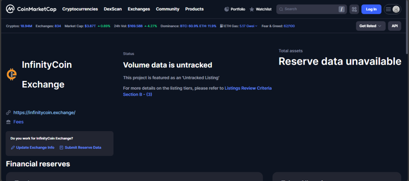The image size is (409, 181).
Task: Visit the infinitycoin.exchange website link
Action: point(44,112)
